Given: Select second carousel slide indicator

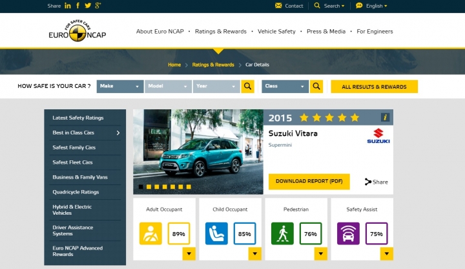Looking at the screenshot, I should (149, 187).
